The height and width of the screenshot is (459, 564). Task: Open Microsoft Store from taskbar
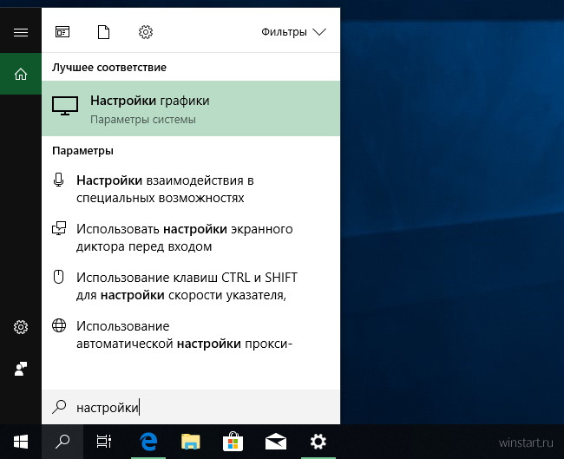(x=233, y=442)
